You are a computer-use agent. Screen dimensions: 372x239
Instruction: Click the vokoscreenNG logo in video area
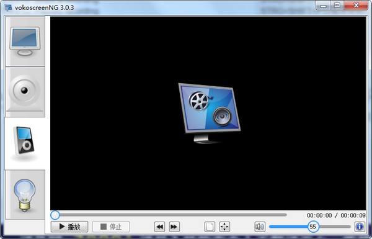coord(210,113)
